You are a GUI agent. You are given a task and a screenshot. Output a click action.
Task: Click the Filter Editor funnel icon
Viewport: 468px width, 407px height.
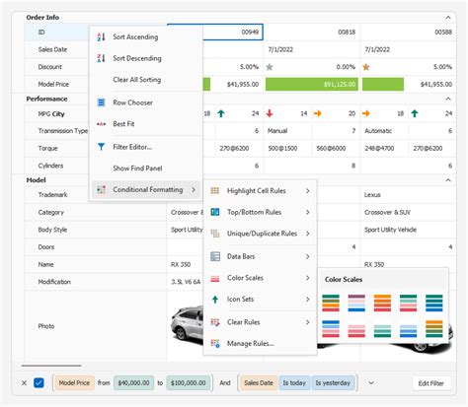[x=101, y=147]
